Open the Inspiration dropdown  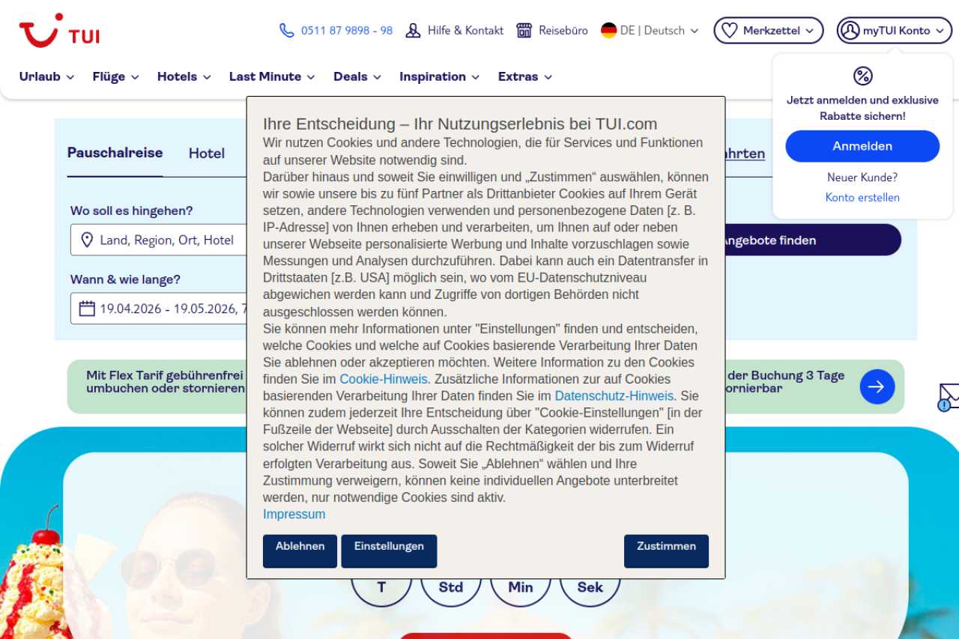pyautogui.click(x=440, y=76)
